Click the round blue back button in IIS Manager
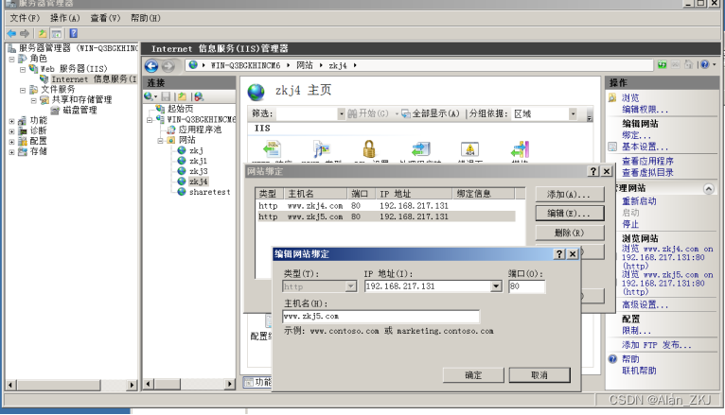The image size is (725, 415). click(151, 66)
